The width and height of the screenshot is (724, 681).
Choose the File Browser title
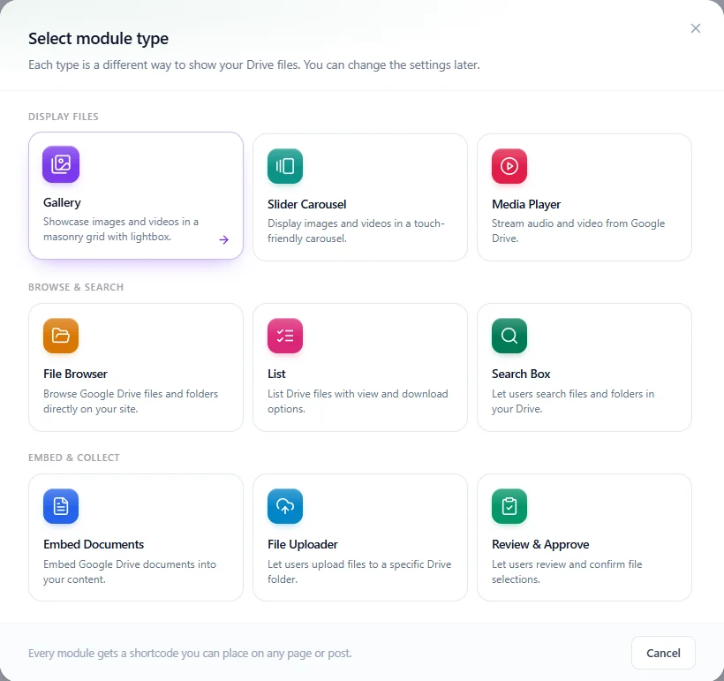(75, 374)
